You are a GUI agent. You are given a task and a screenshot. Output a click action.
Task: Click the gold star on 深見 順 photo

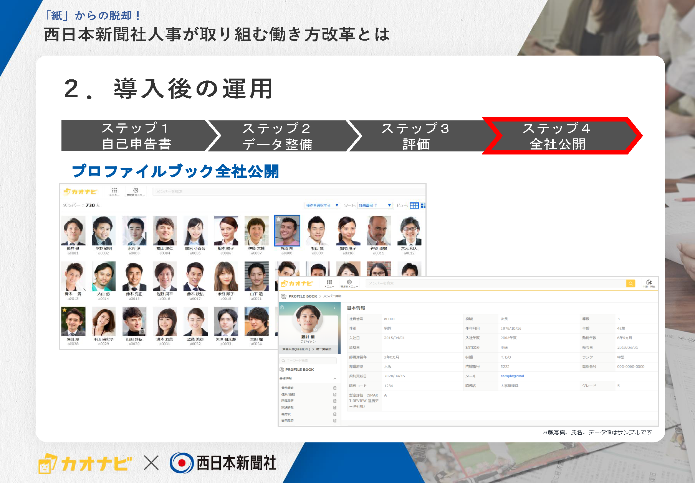click(x=65, y=310)
